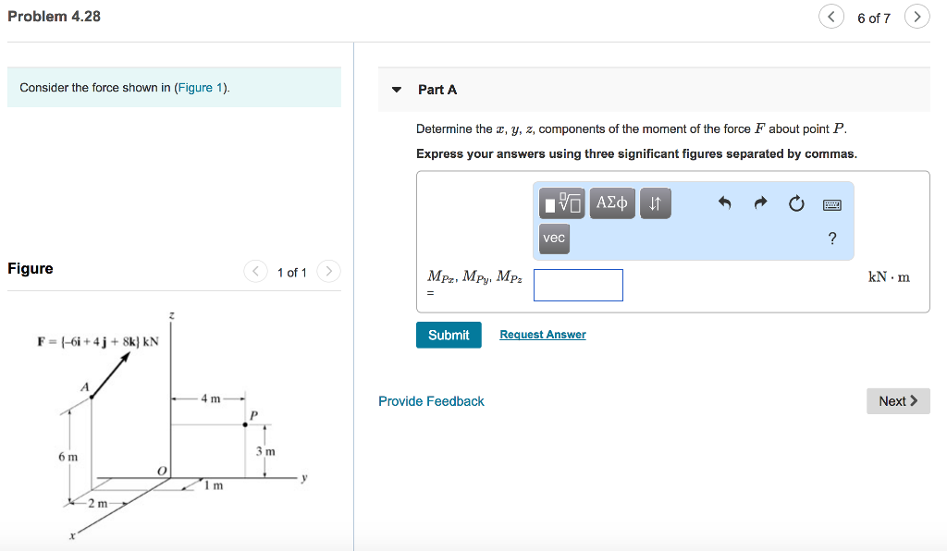Open the Greek symbols ΑΣφ palette
The height and width of the screenshot is (551, 947).
pyautogui.click(x=611, y=202)
